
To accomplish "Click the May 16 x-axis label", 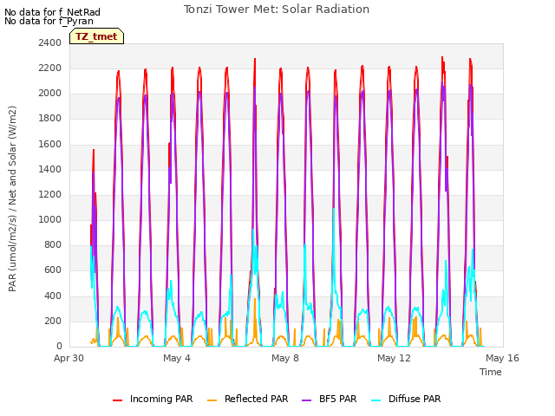I will (x=502, y=358).
